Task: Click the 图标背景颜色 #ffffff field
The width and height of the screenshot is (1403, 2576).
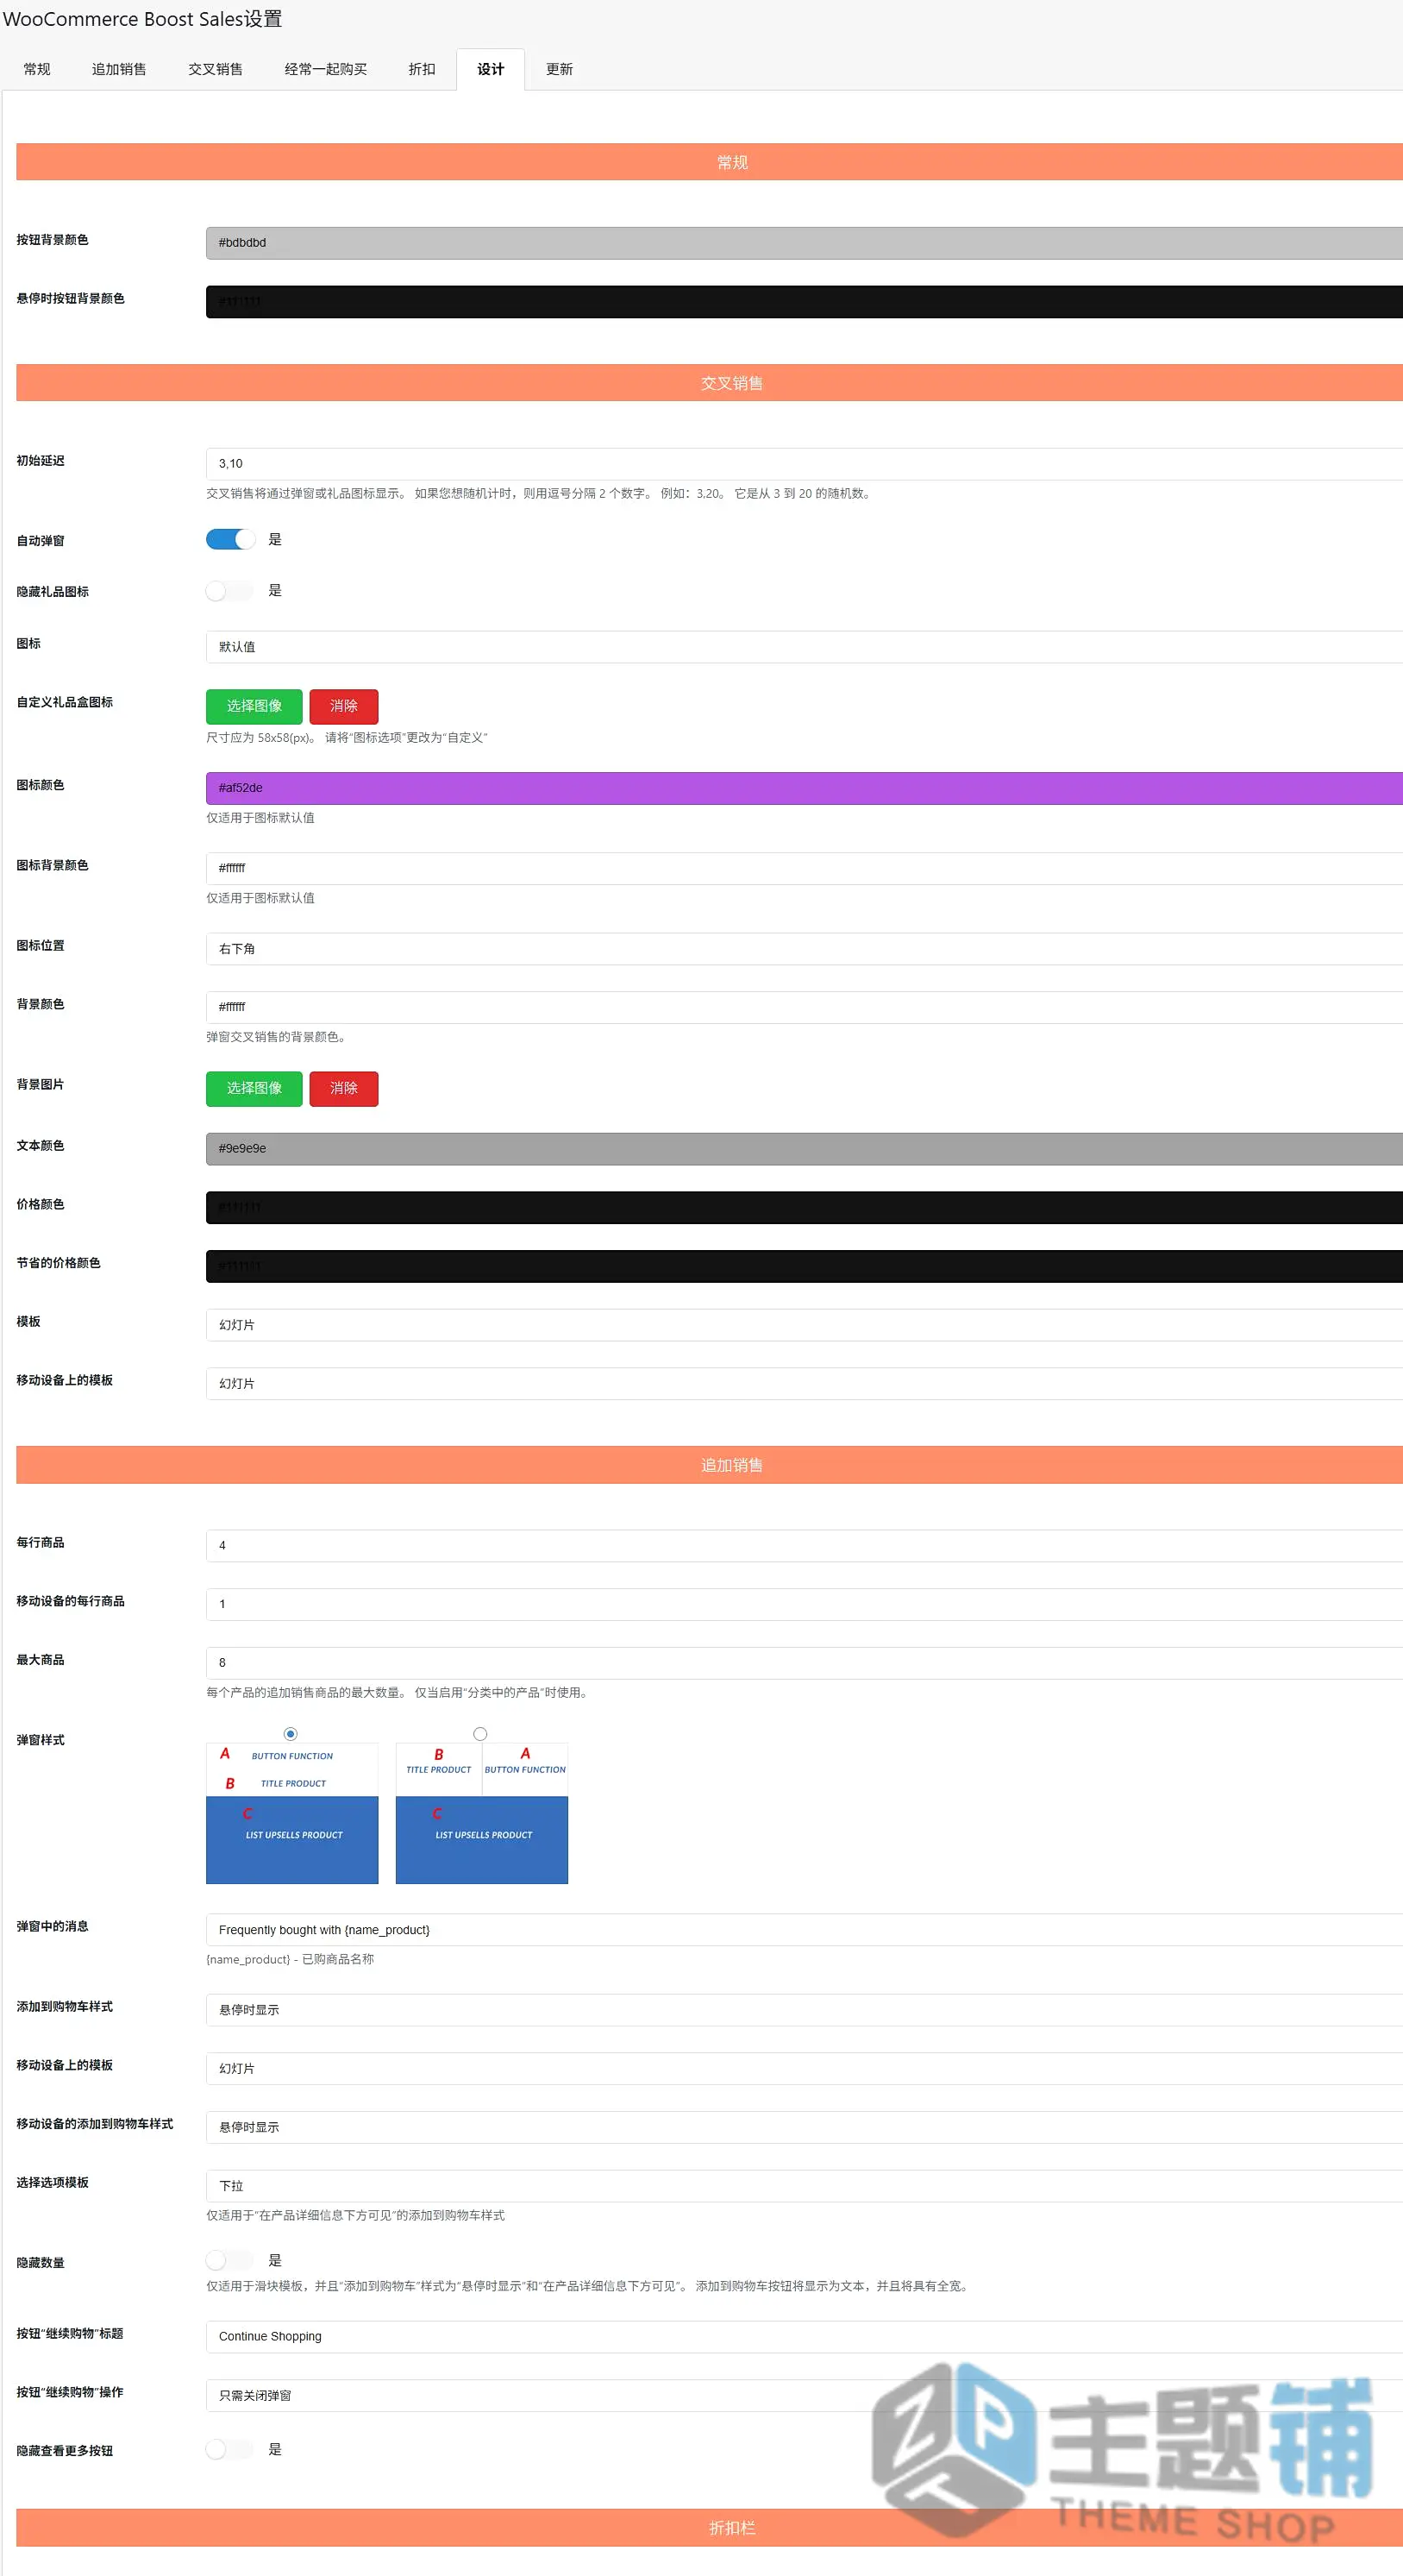Action: [805, 868]
